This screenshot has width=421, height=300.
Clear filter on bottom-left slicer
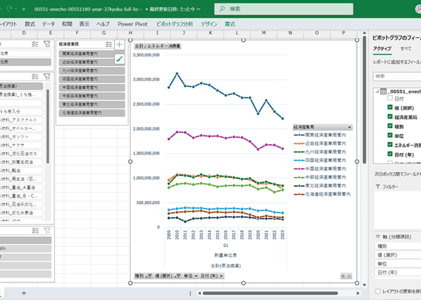(47, 230)
